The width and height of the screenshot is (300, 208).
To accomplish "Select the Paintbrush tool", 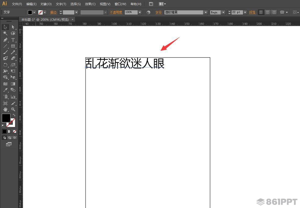I will 5,52.
